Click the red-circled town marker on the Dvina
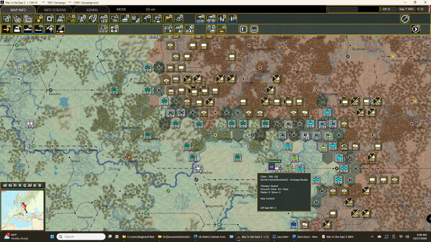Screen dimensions: 431x242 click(x=129, y=157)
